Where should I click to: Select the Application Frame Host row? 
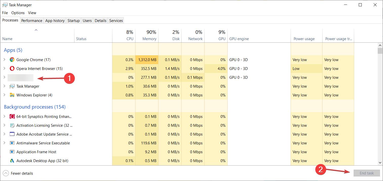point(36,152)
